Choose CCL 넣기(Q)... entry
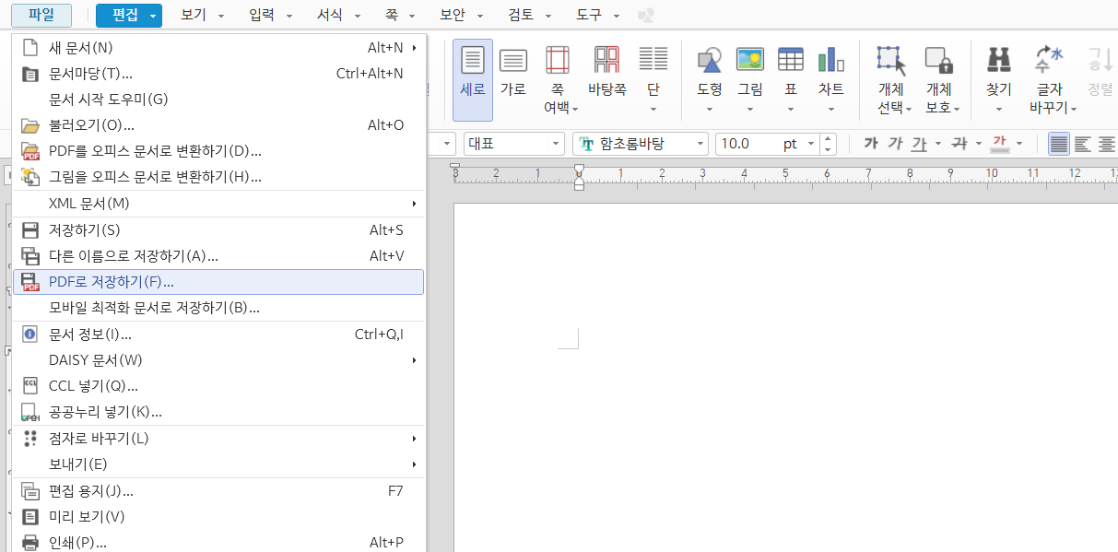 [x=218, y=386]
